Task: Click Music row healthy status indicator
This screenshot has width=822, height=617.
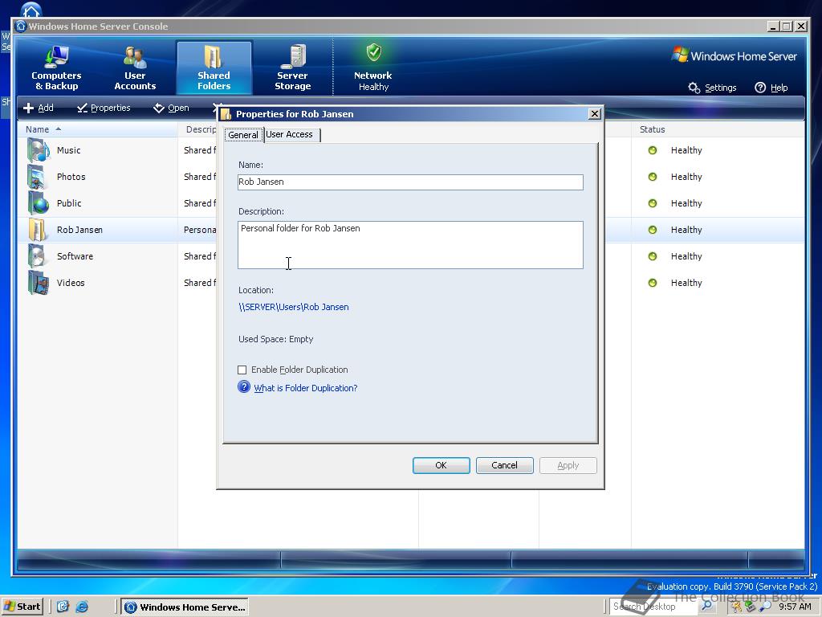Action: pos(652,150)
